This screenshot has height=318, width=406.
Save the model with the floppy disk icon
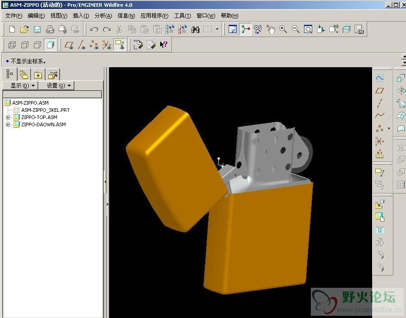(x=37, y=29)
